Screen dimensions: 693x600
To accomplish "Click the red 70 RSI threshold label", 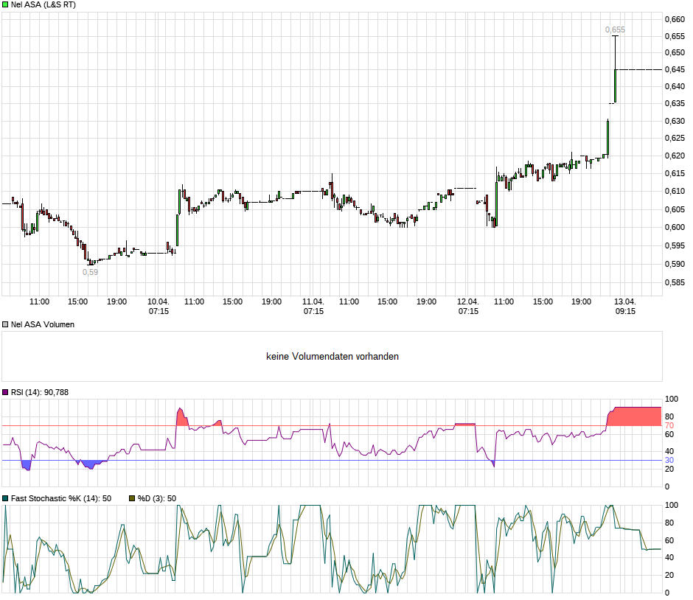I will tap(669, 425).
